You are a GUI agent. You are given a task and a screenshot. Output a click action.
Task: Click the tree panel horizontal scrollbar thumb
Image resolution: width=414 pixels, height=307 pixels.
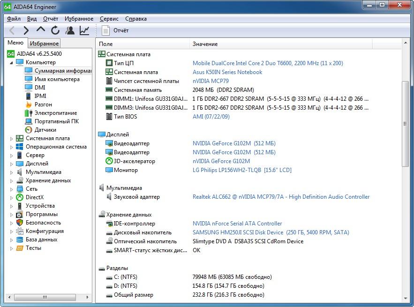(45, 297)
